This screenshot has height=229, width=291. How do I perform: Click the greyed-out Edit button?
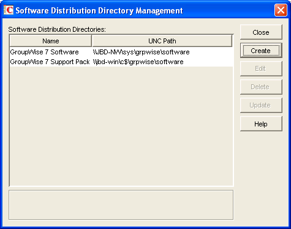[261, 68]
